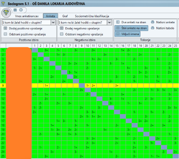Viewport: 179px width, 159px height.
Task: Click Dodaj negativno vprašanje button
Action: [x=80, y=28]
